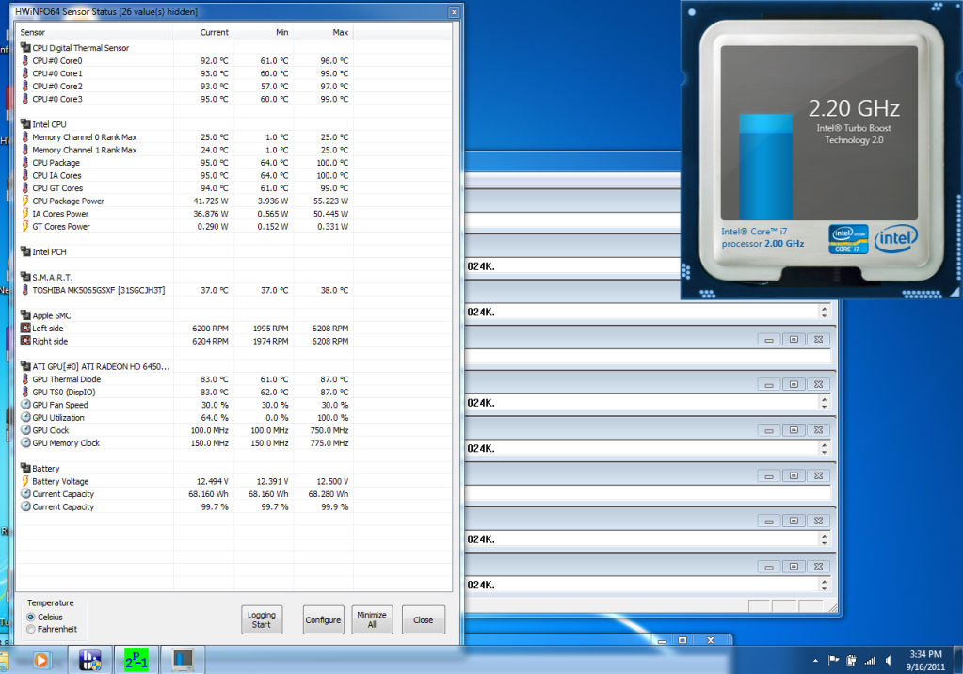Click bolt icon beside Battery Voltage
Image resolution: width=963 pixels, height=674 pixels.
pos(25,481)
